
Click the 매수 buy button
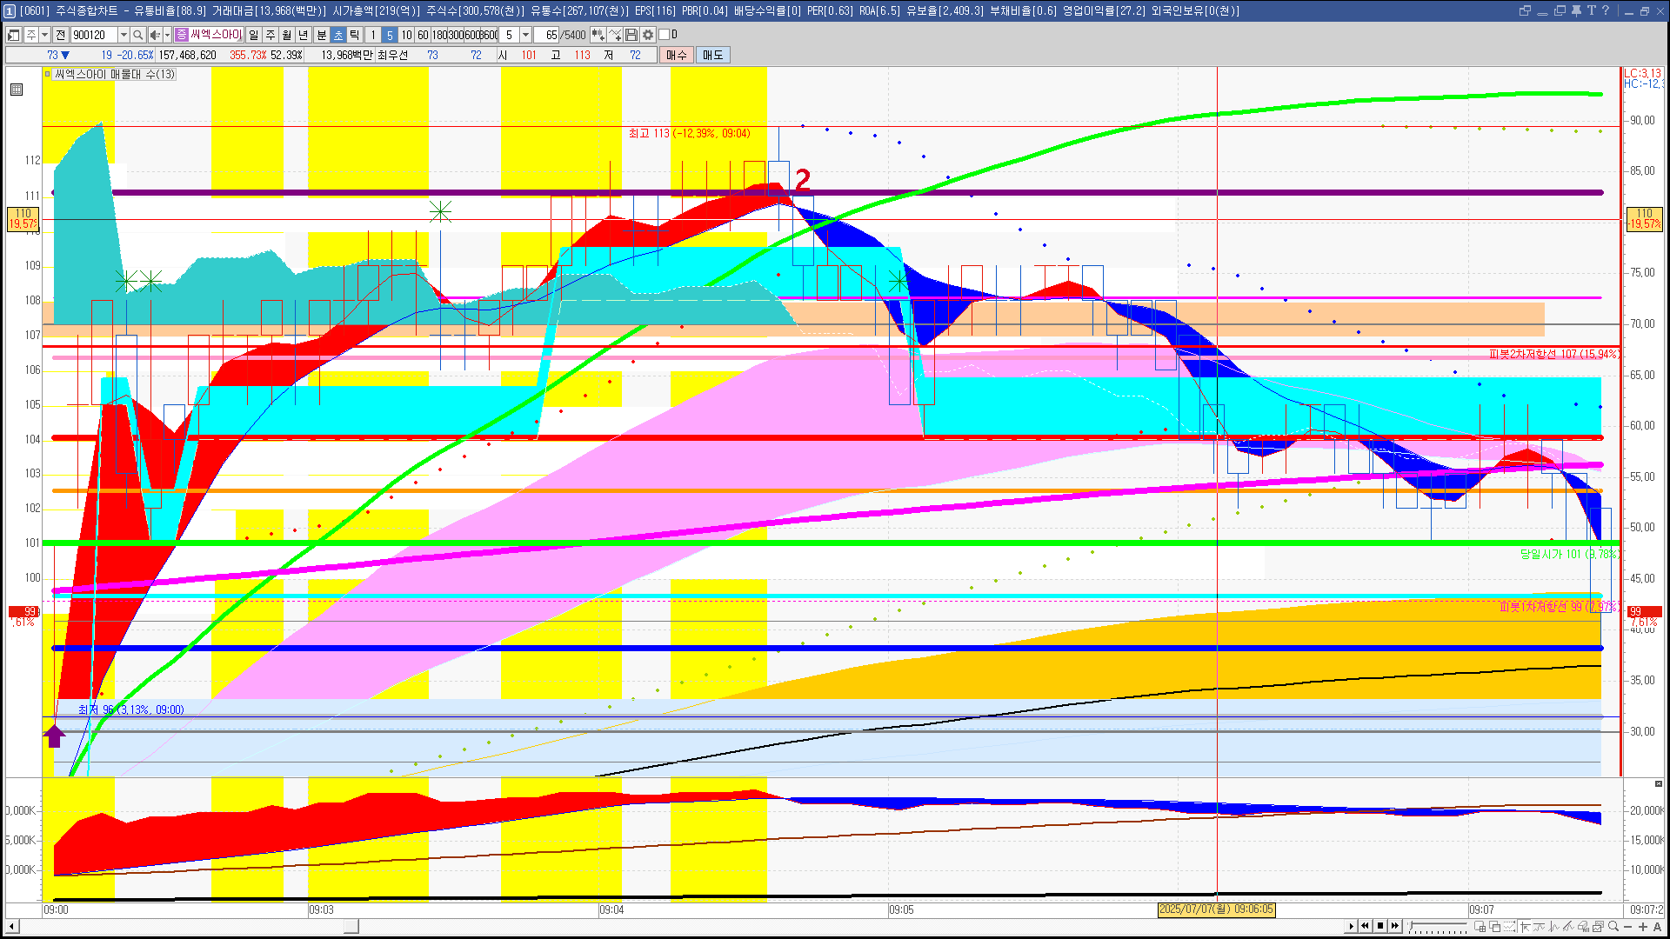point(677,55)
